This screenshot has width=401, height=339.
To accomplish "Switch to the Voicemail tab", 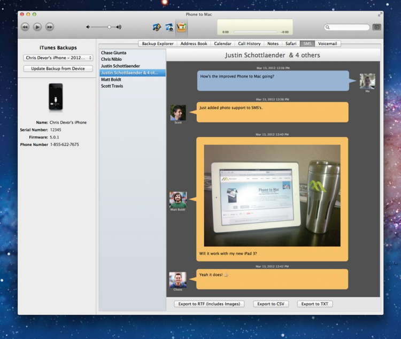I will tap(328, 44).
